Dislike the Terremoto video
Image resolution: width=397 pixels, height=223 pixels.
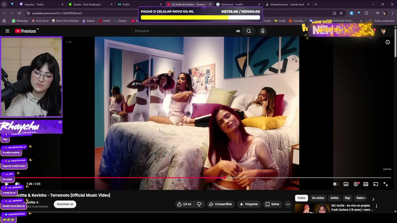coord(199,204)
